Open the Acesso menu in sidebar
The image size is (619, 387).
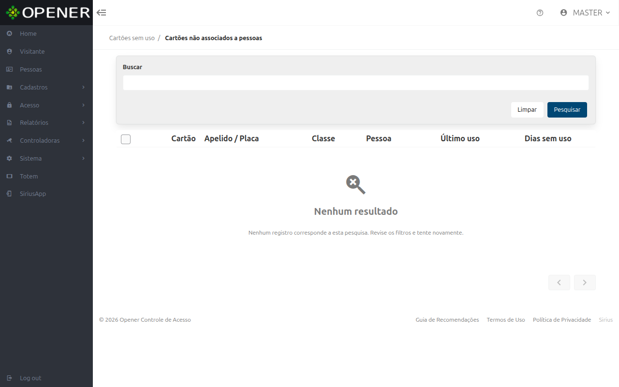(46, 105)
